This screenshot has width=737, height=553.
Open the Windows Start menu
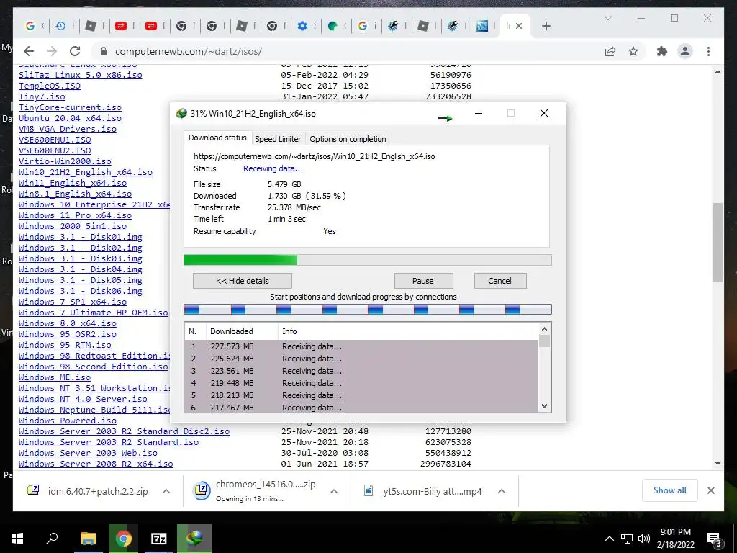click(17, 539)
